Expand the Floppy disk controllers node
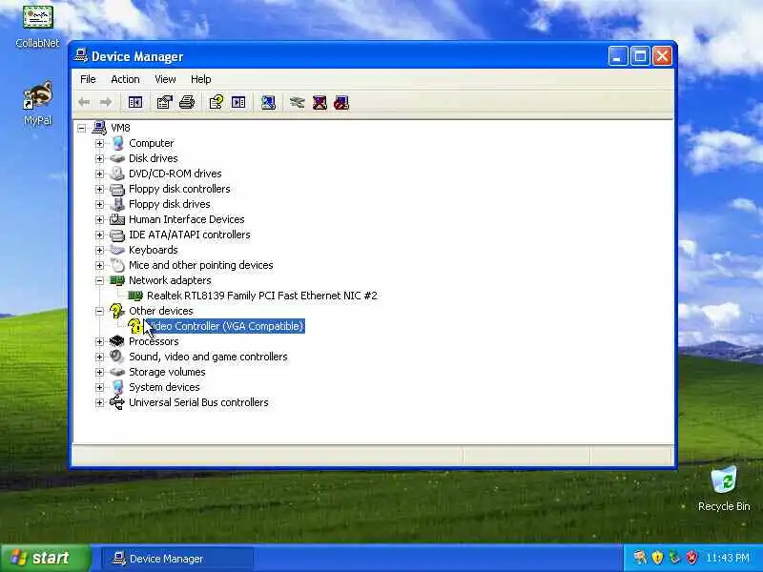The image size is (763, 572). click(x=100, y=189)
